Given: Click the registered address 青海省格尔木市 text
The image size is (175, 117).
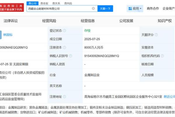Looking at the screenshot, I should [x=123, y=97].
